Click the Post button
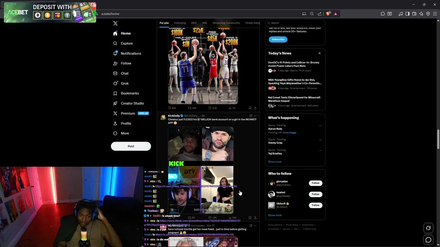The height and width of the screenshot is (247, 440). point(131,146)
